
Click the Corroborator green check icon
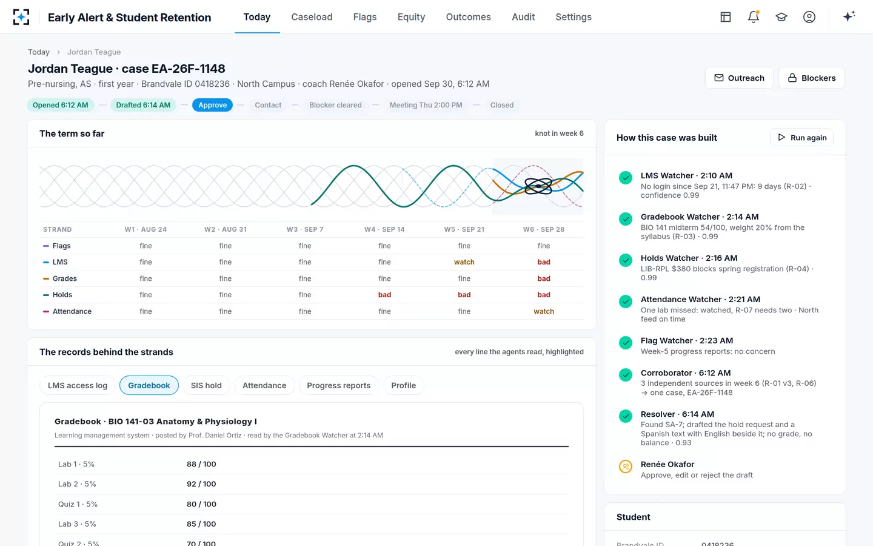click(x=626, y=374)
